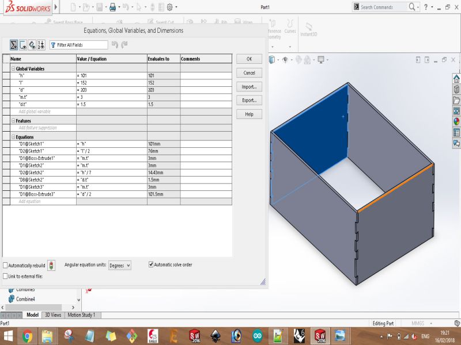This screenshot has width=461, height=345.
Task: Switch to the Motion Study 1 tab
Action: pos(81,315)
